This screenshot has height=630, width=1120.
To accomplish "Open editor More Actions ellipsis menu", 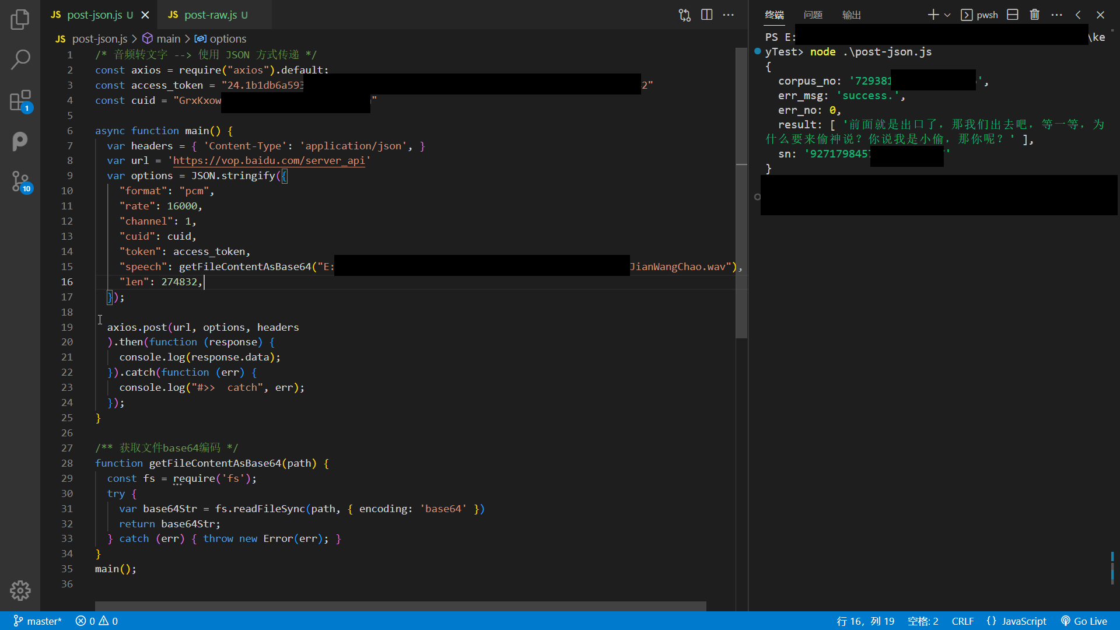I will click(x=728, y=15).
